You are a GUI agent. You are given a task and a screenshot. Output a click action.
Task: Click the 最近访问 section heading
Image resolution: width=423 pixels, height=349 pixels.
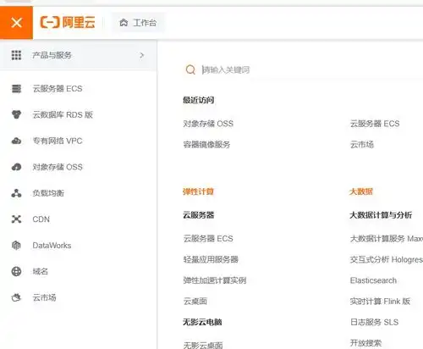(x=199, y=100)
